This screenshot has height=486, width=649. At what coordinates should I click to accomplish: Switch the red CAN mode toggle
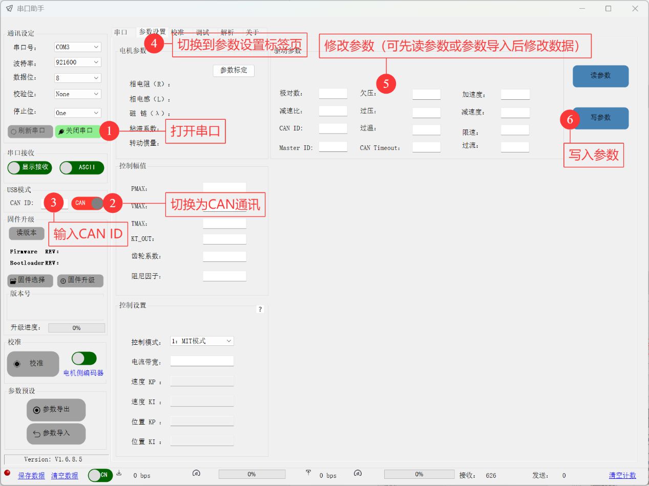88,203
